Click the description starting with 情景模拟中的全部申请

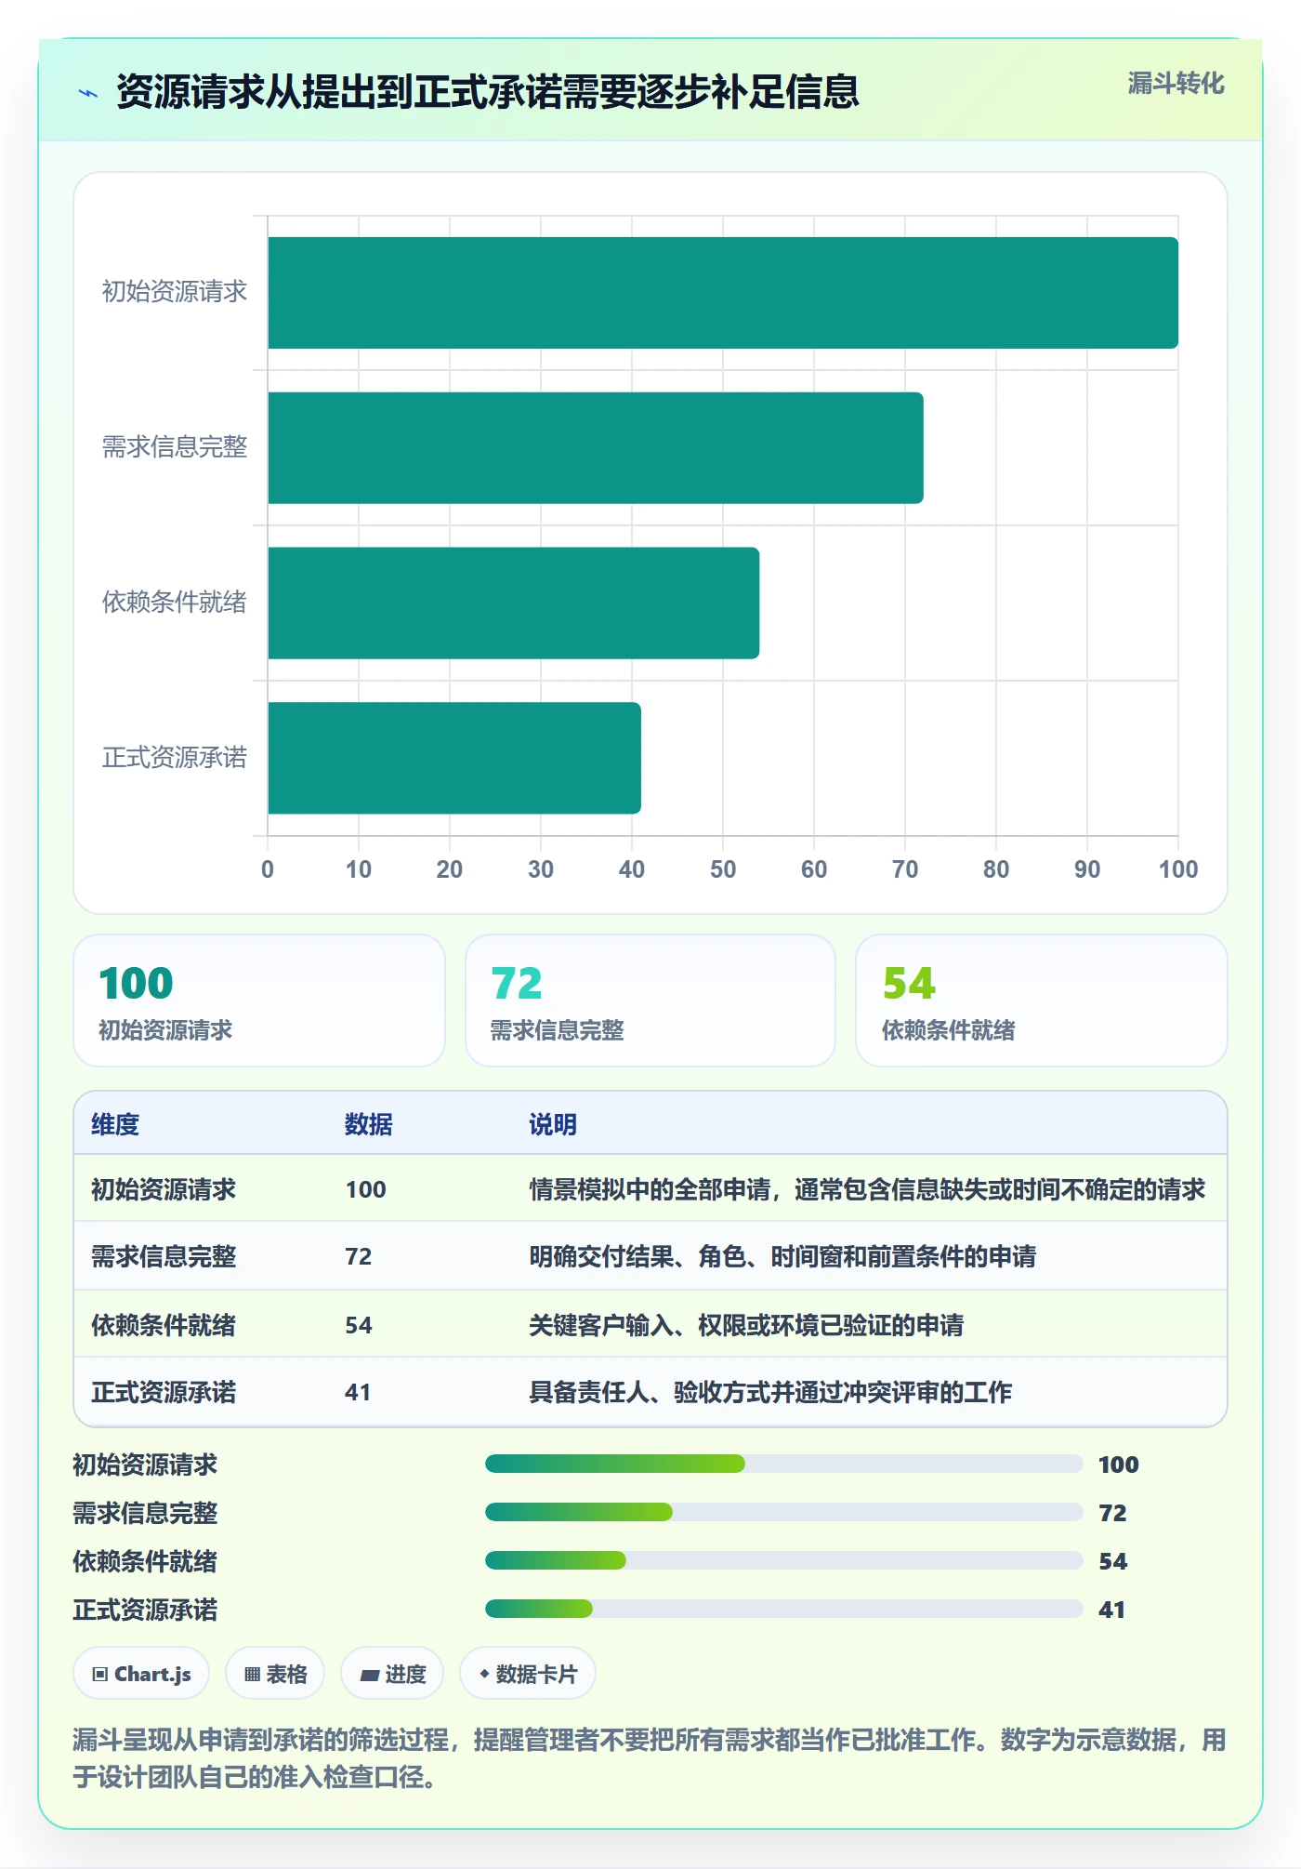pyautogui.click(x=867, y=1189)
